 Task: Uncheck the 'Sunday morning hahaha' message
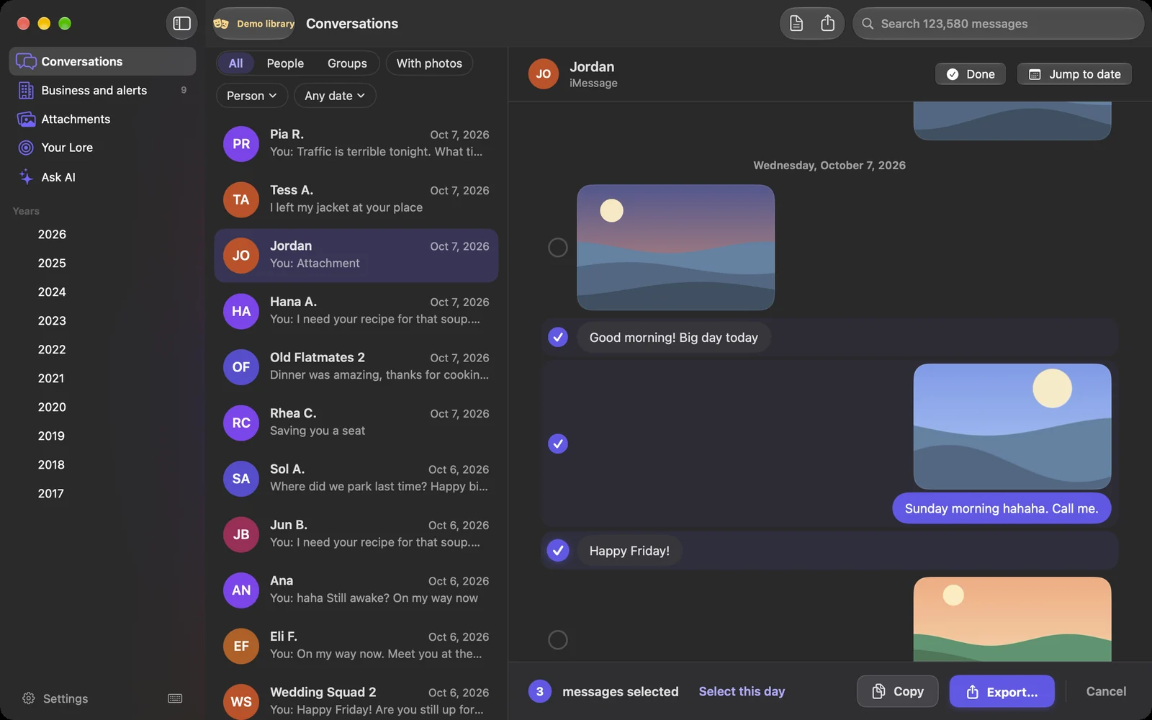point(558,444)
